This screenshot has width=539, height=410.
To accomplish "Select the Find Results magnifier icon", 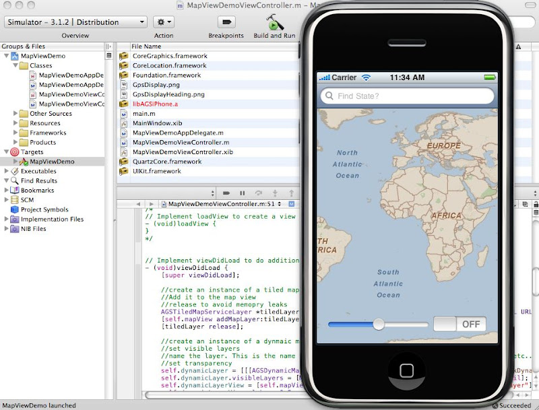I will 15,180.
